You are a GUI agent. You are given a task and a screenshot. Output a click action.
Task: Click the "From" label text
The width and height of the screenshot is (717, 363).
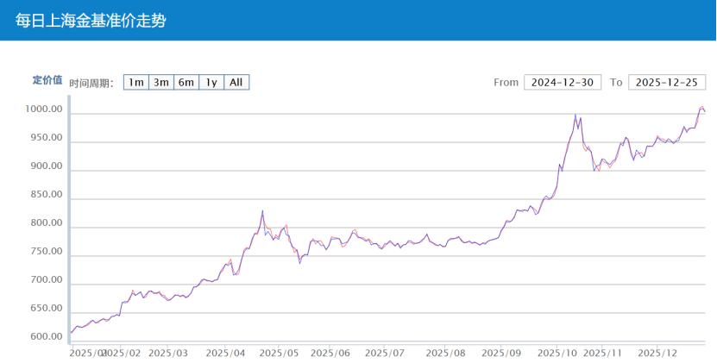pos(506,83)
